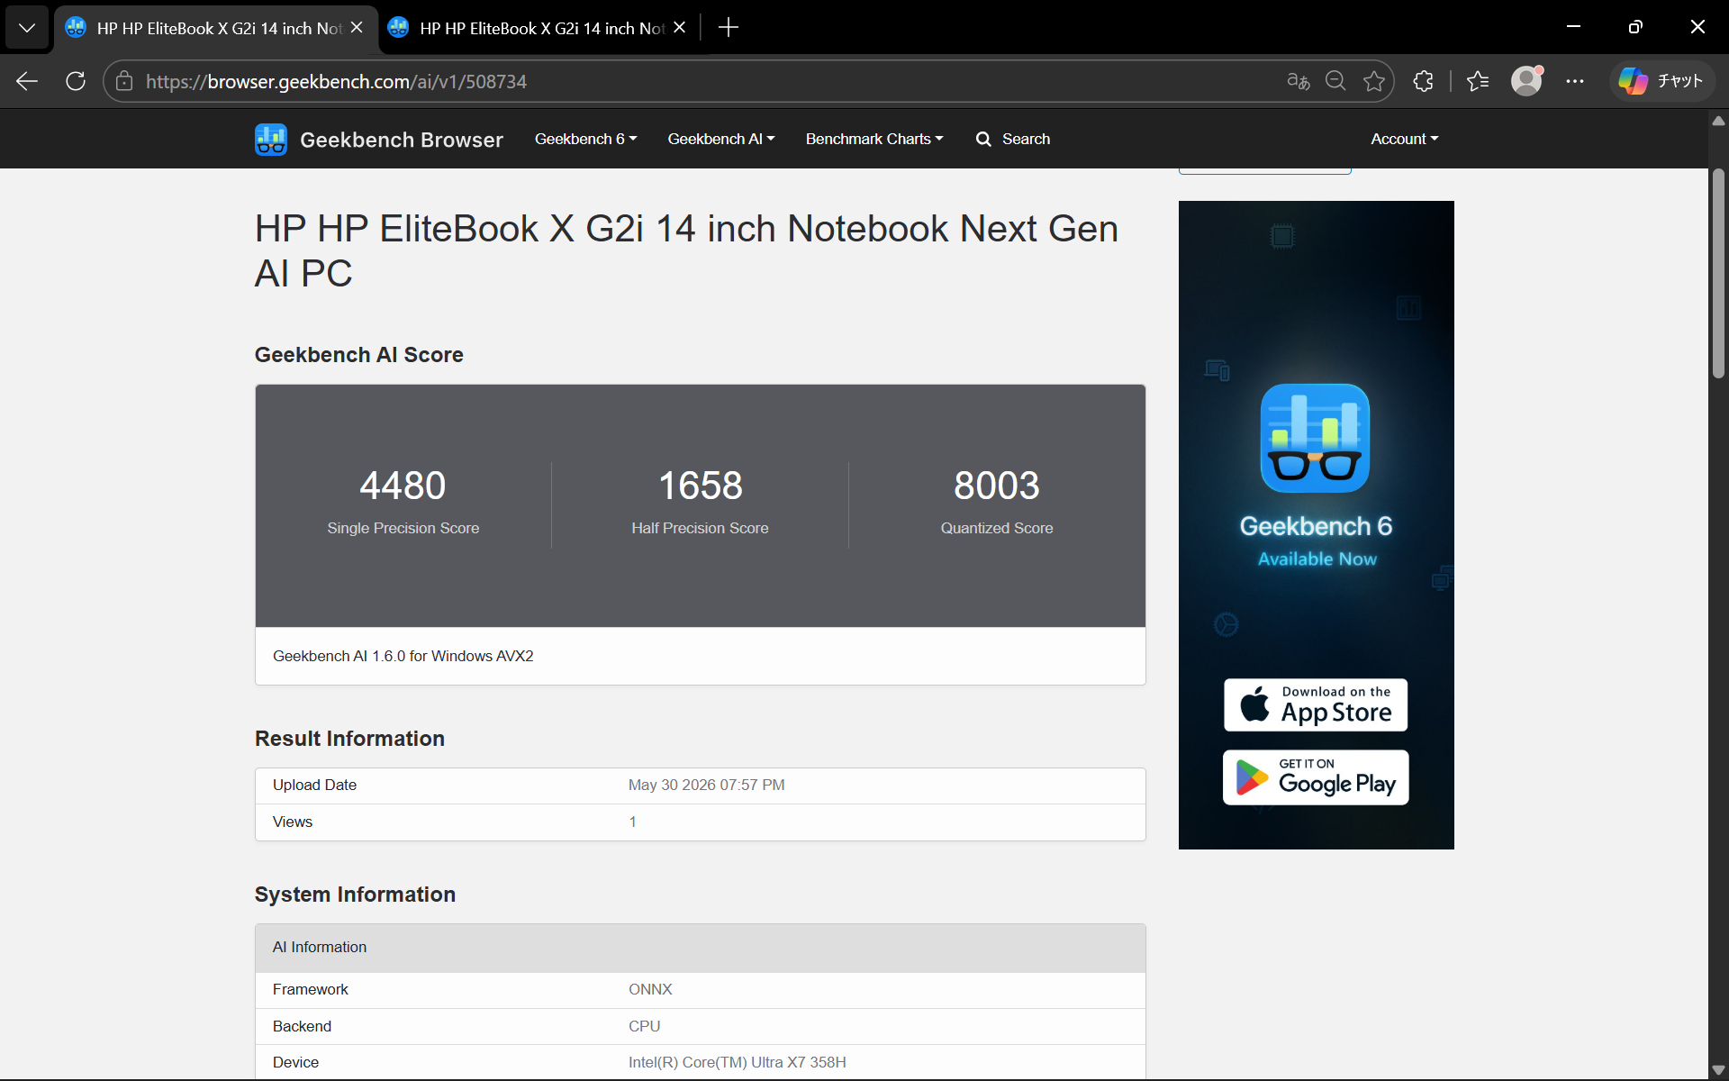Click the Geekbench Browser logo icon
This screenshot has height=1081, width=1729.
[x=271, y=140]
